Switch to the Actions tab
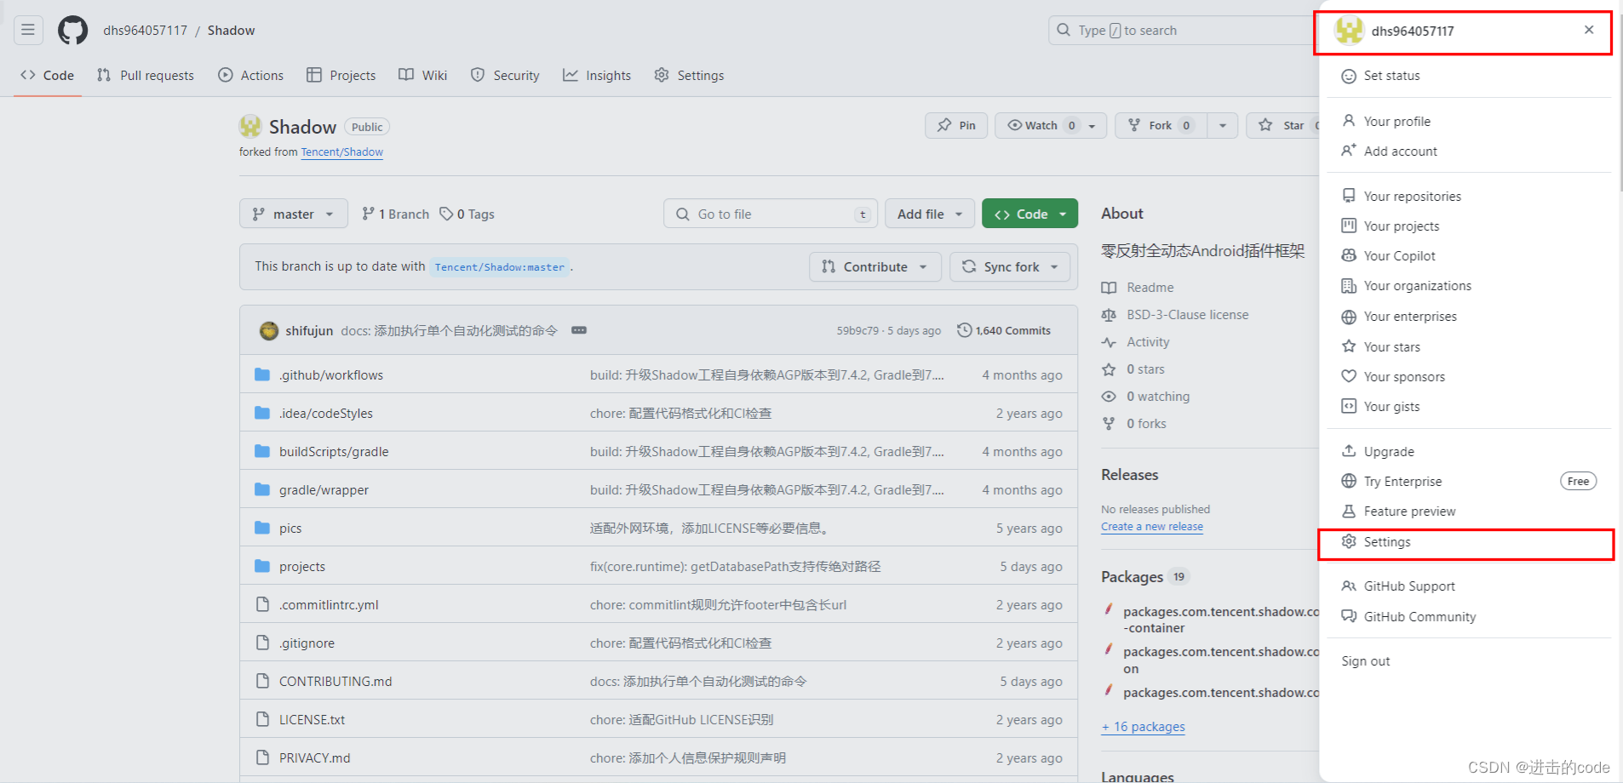Image resolution: width=1623 pixels, height=783 pixels. [x=251, y=75]
